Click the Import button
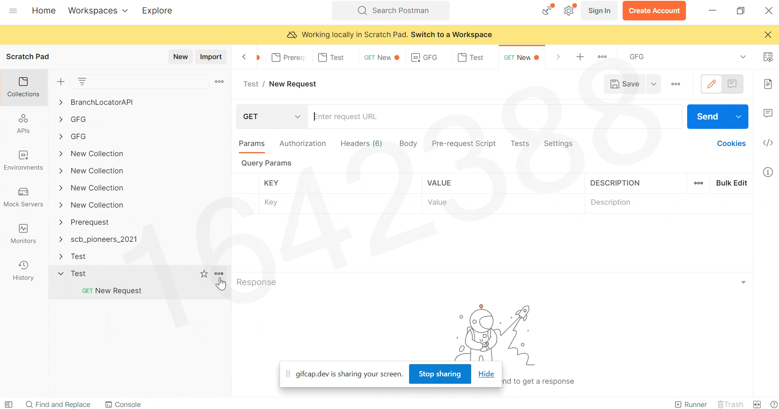The height and width of the screenshot is (409, 779). (211, 57)
